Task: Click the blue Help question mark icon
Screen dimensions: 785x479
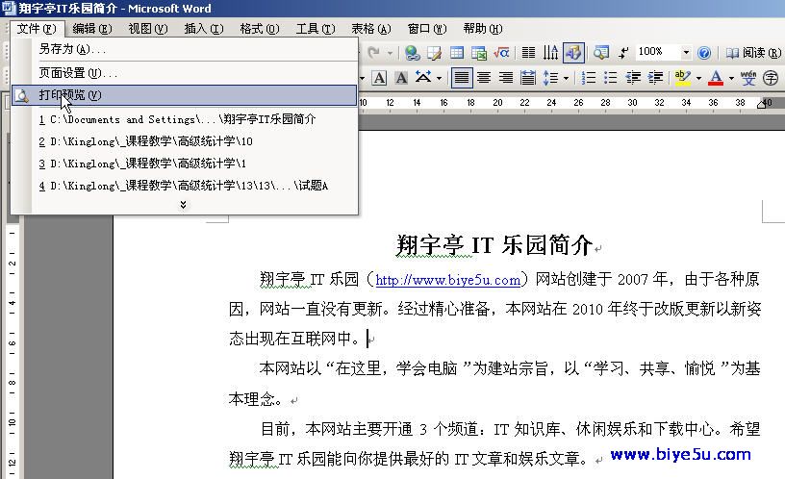Action: [x=704, y=53]
